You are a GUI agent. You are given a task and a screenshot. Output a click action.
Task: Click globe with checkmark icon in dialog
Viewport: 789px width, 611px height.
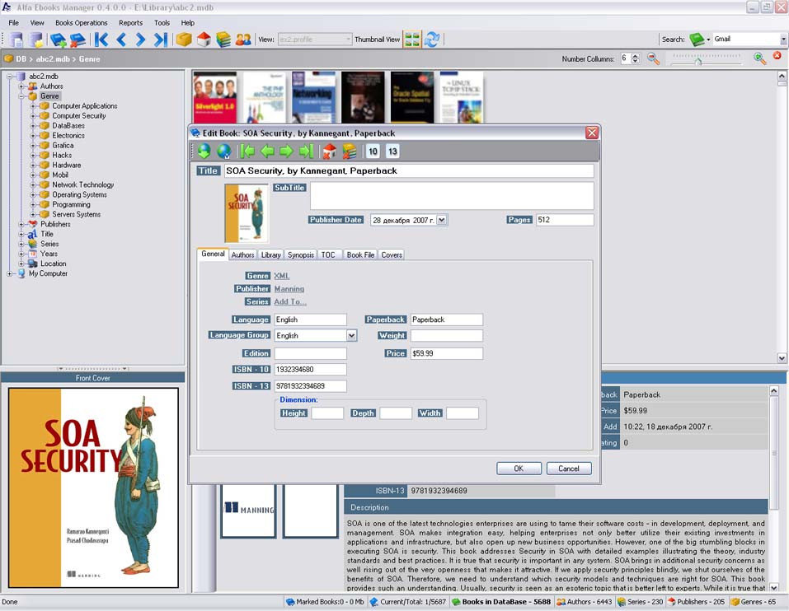[x=224, y=151]
